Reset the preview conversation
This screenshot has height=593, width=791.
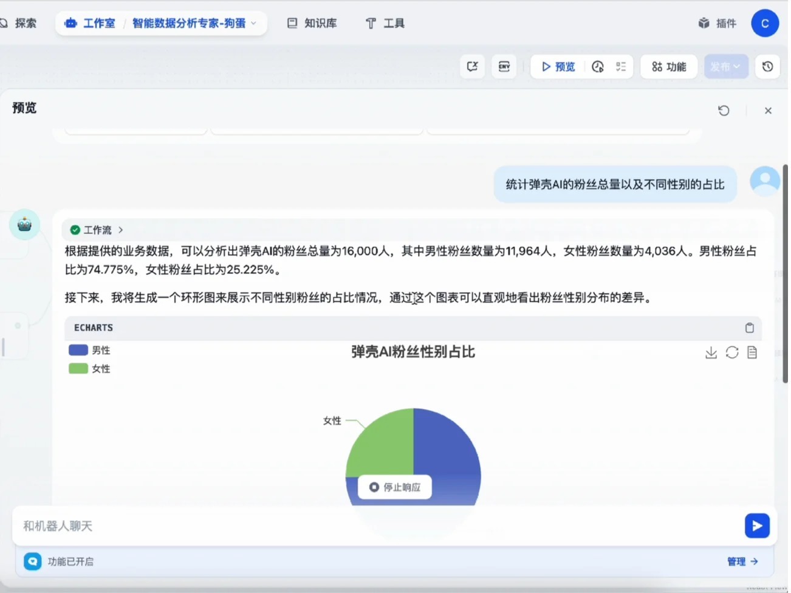pos(723,111)
